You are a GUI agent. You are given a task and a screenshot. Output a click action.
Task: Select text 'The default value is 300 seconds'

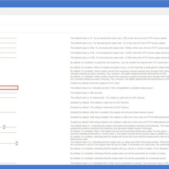pyautogui.click(x=86, y=93)
